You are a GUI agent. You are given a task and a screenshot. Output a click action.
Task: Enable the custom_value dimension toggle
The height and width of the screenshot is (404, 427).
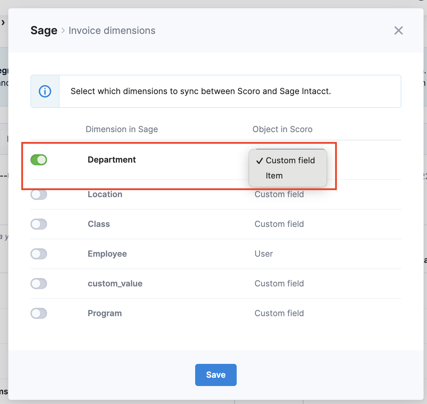[x=39, y=284]
